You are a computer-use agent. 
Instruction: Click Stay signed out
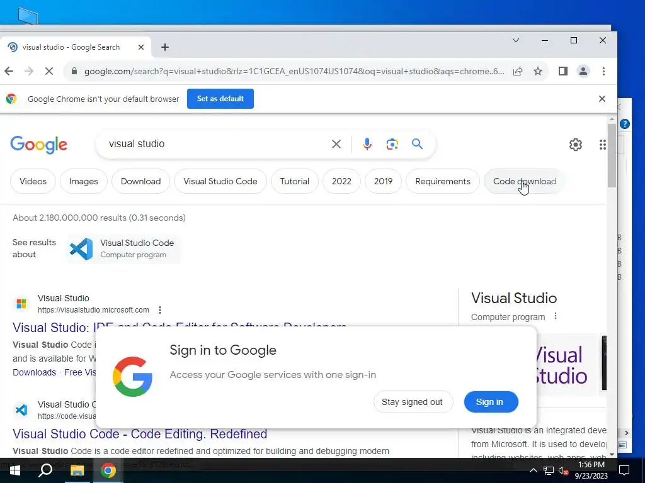(x=413, y=402)
